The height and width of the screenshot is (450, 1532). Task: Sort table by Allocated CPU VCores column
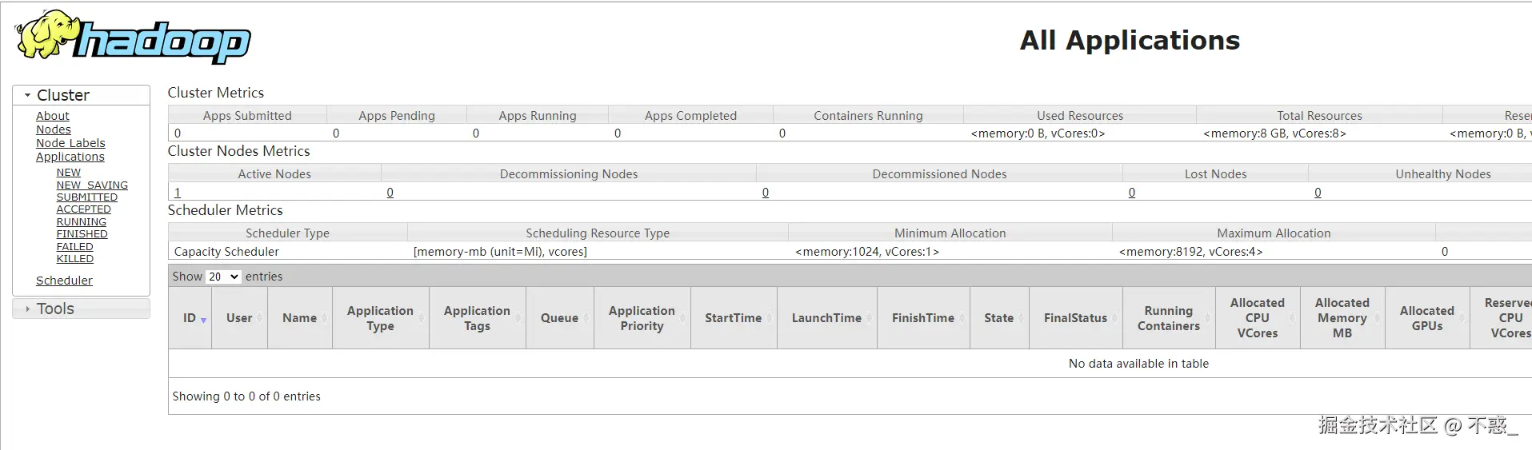pyautogui.click(x=1258, y=318)
